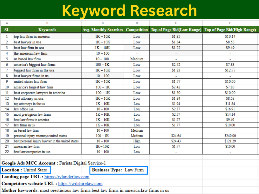This screenshot has height=194, width=259.
Task: Click the $24.64 low bid cell
Action: click(x=176, y=136)
